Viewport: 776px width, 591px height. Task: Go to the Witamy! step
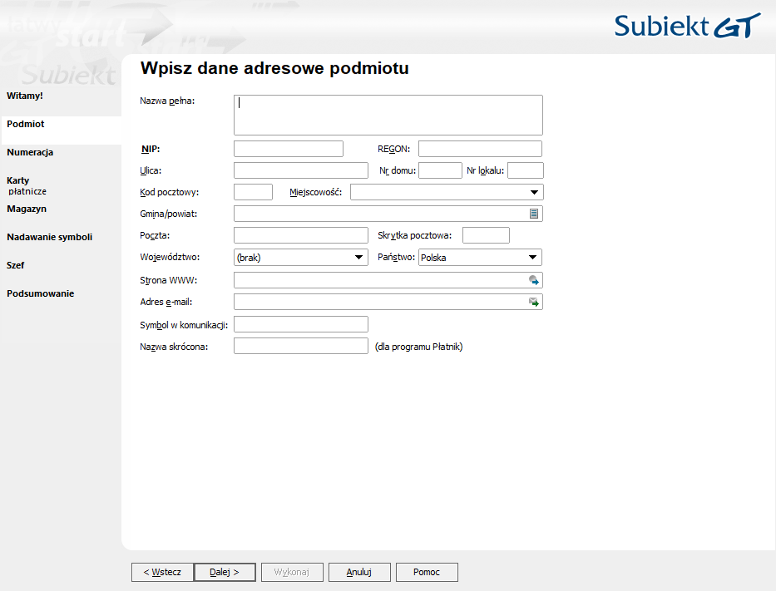tap(25, 96)
